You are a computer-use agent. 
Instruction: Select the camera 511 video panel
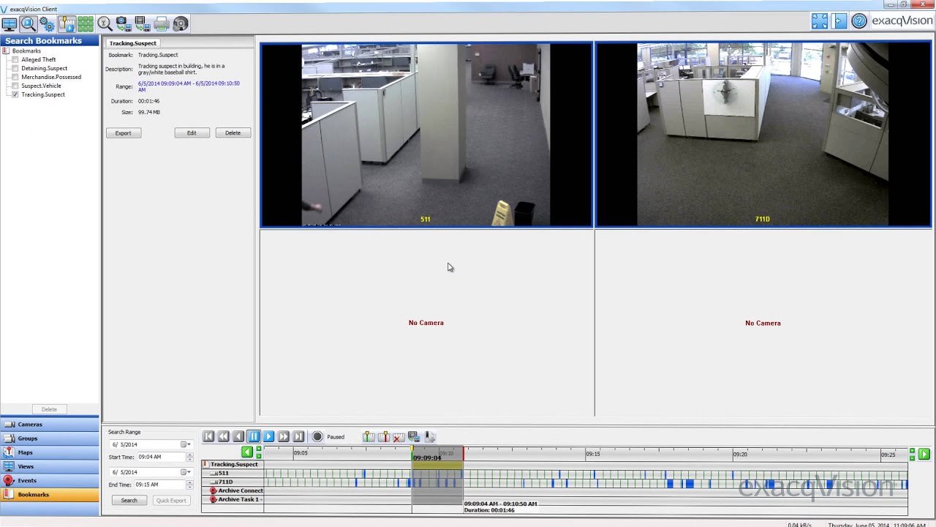coord(426,135)
